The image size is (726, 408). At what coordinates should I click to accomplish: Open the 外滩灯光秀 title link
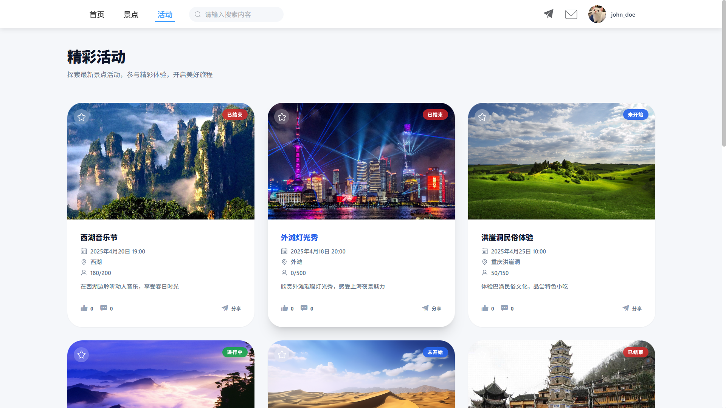coord(299,238)
